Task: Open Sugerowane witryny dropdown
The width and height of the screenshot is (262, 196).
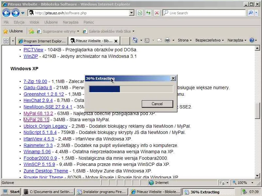Action: pyautogui.click(x=58, y=31)
